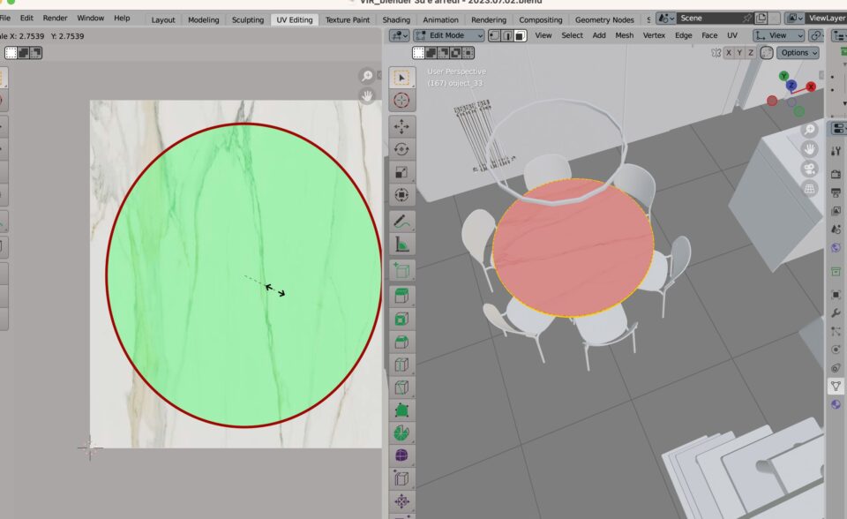Open the transform orientation View dropdown

tap(778, 35)
